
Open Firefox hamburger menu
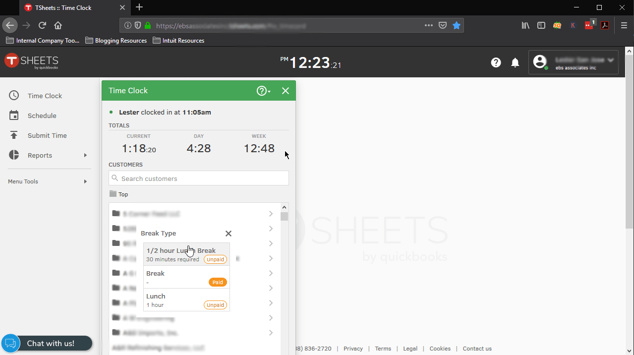624,25
